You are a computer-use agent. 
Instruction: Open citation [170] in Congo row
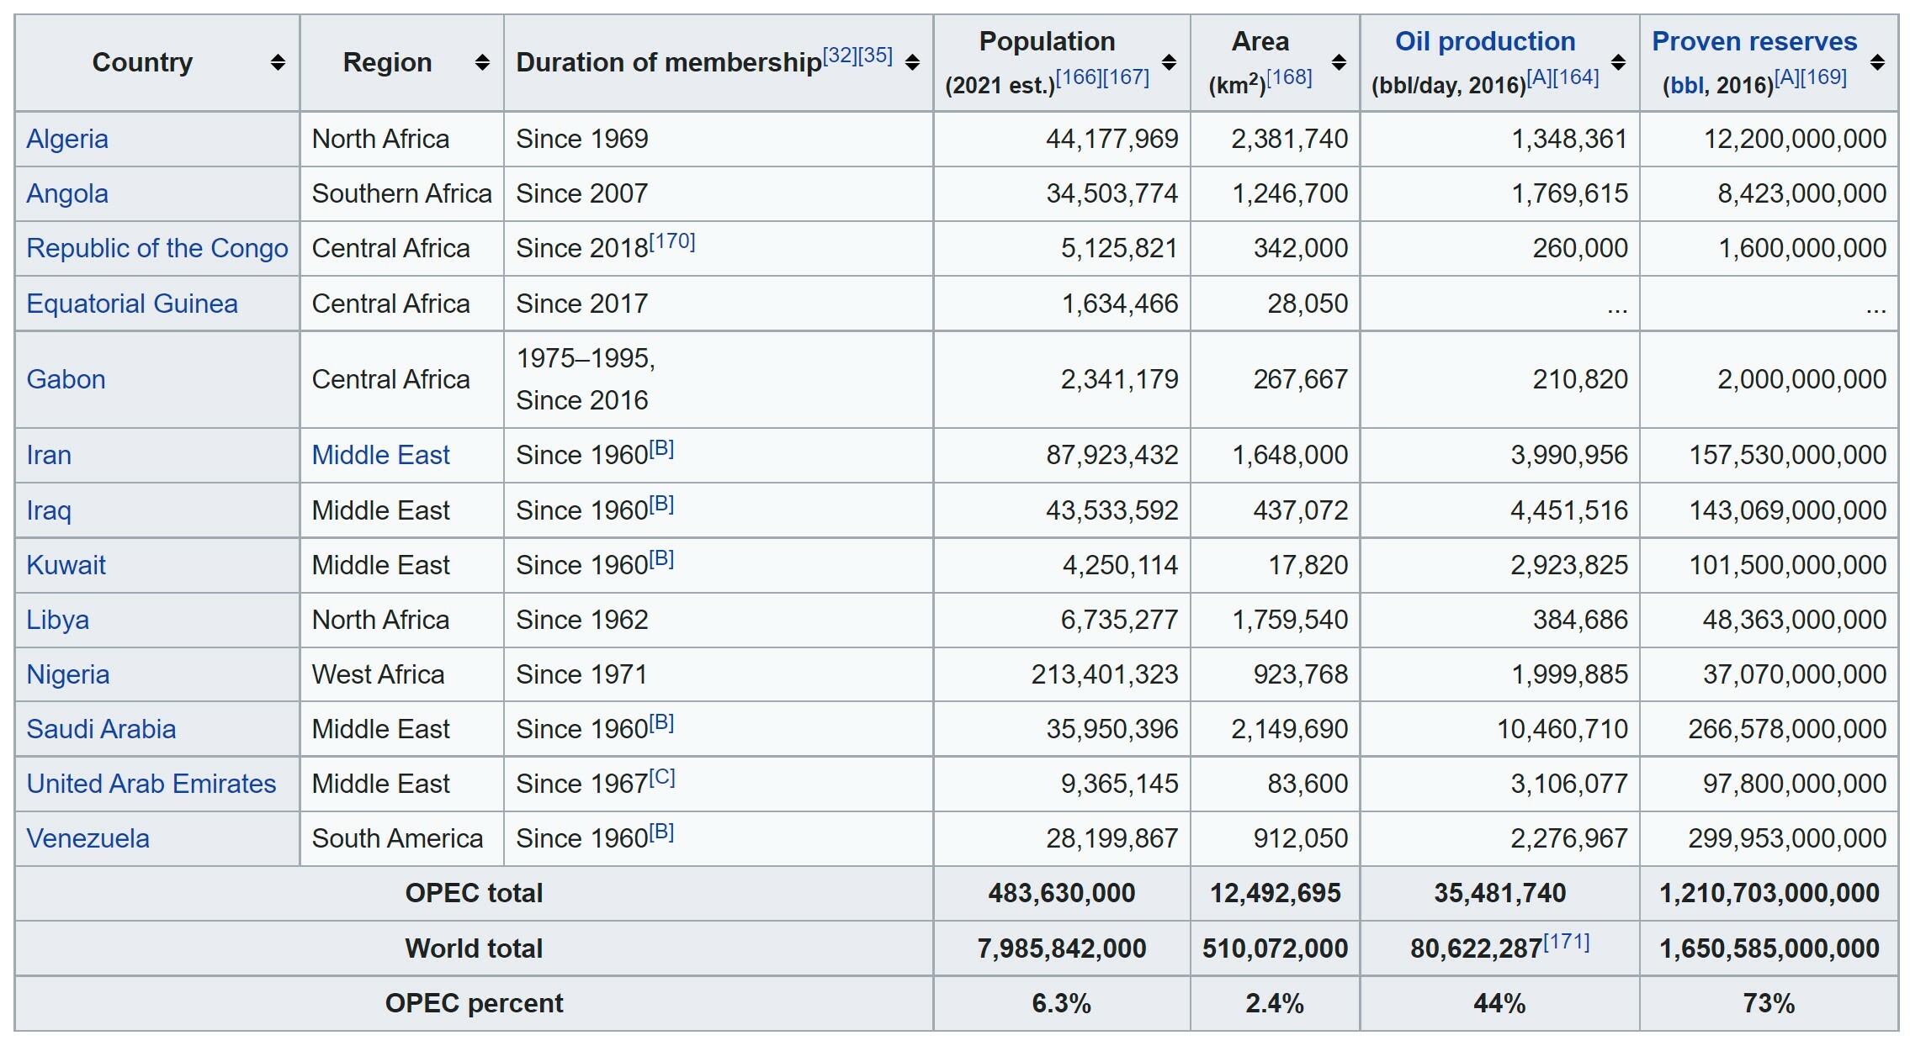coord(672,241)
